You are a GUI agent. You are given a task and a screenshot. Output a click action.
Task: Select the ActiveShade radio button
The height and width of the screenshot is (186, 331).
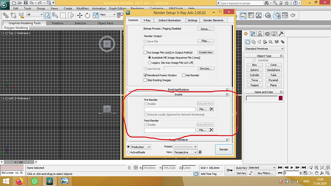point(128,152)
